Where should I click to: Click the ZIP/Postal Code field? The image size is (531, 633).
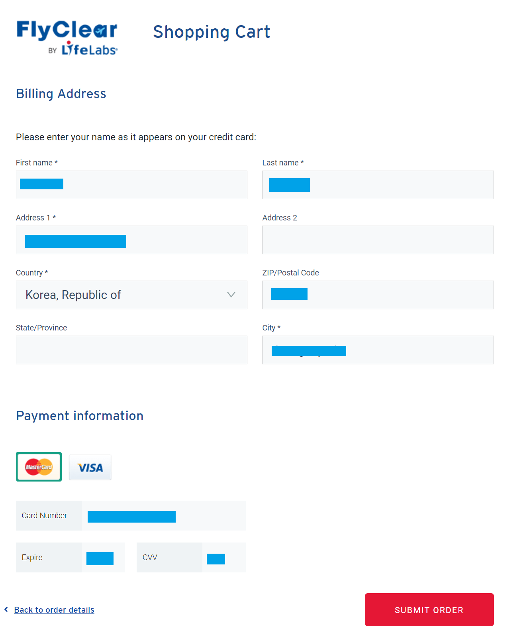(378, 295)
